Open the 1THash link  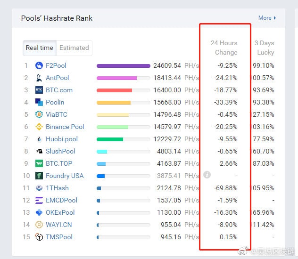(57, 188)
